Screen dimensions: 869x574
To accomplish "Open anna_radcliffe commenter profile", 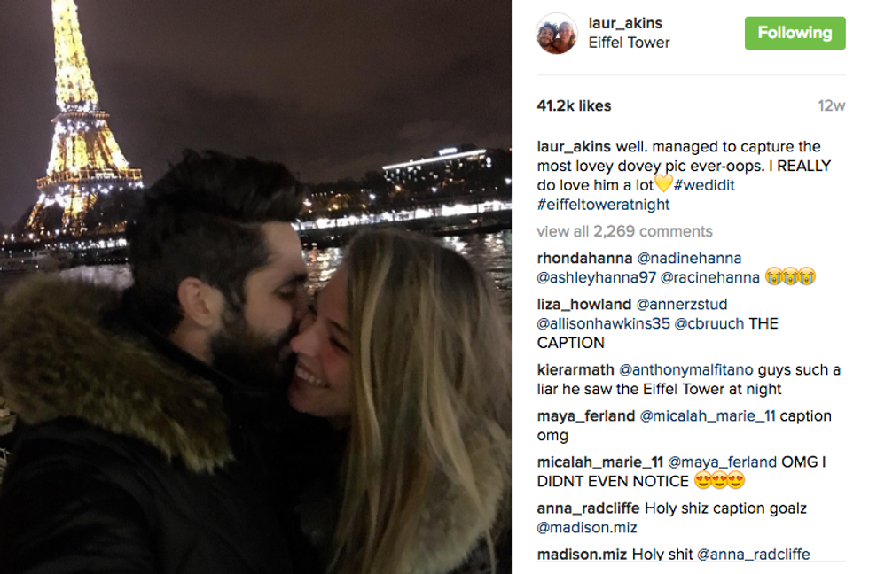I will [588, 508].
